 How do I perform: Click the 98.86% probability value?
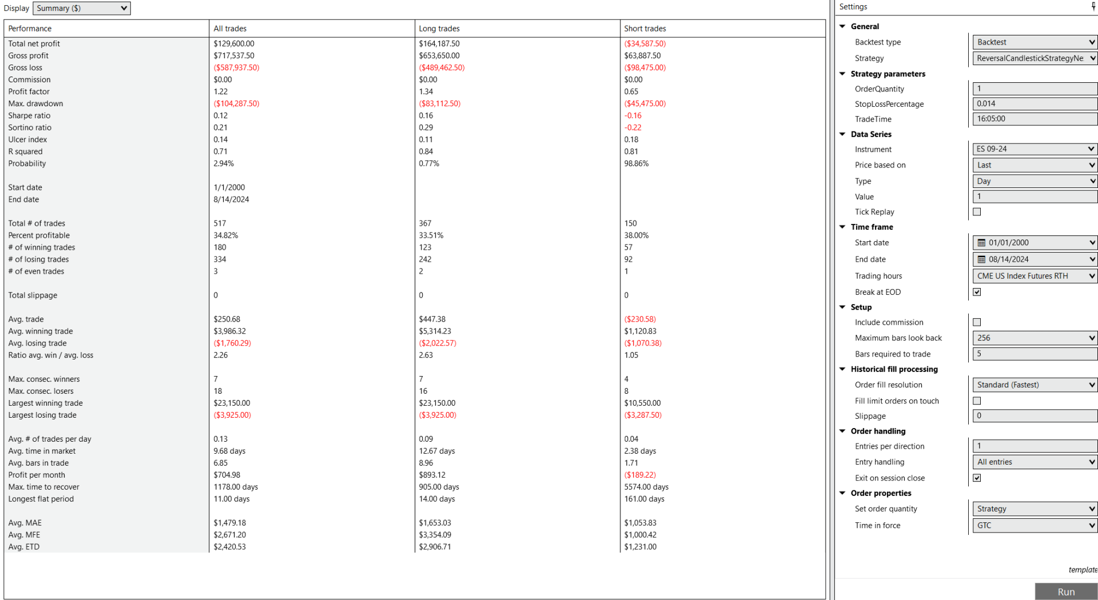(636, 164)
